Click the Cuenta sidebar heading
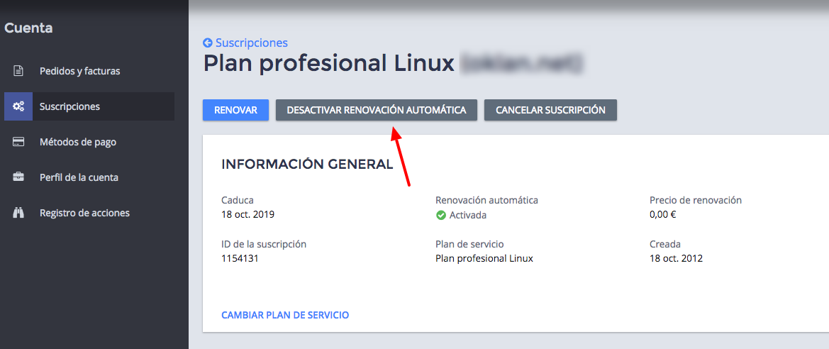829x349 pixels. [x=28, y=28]
